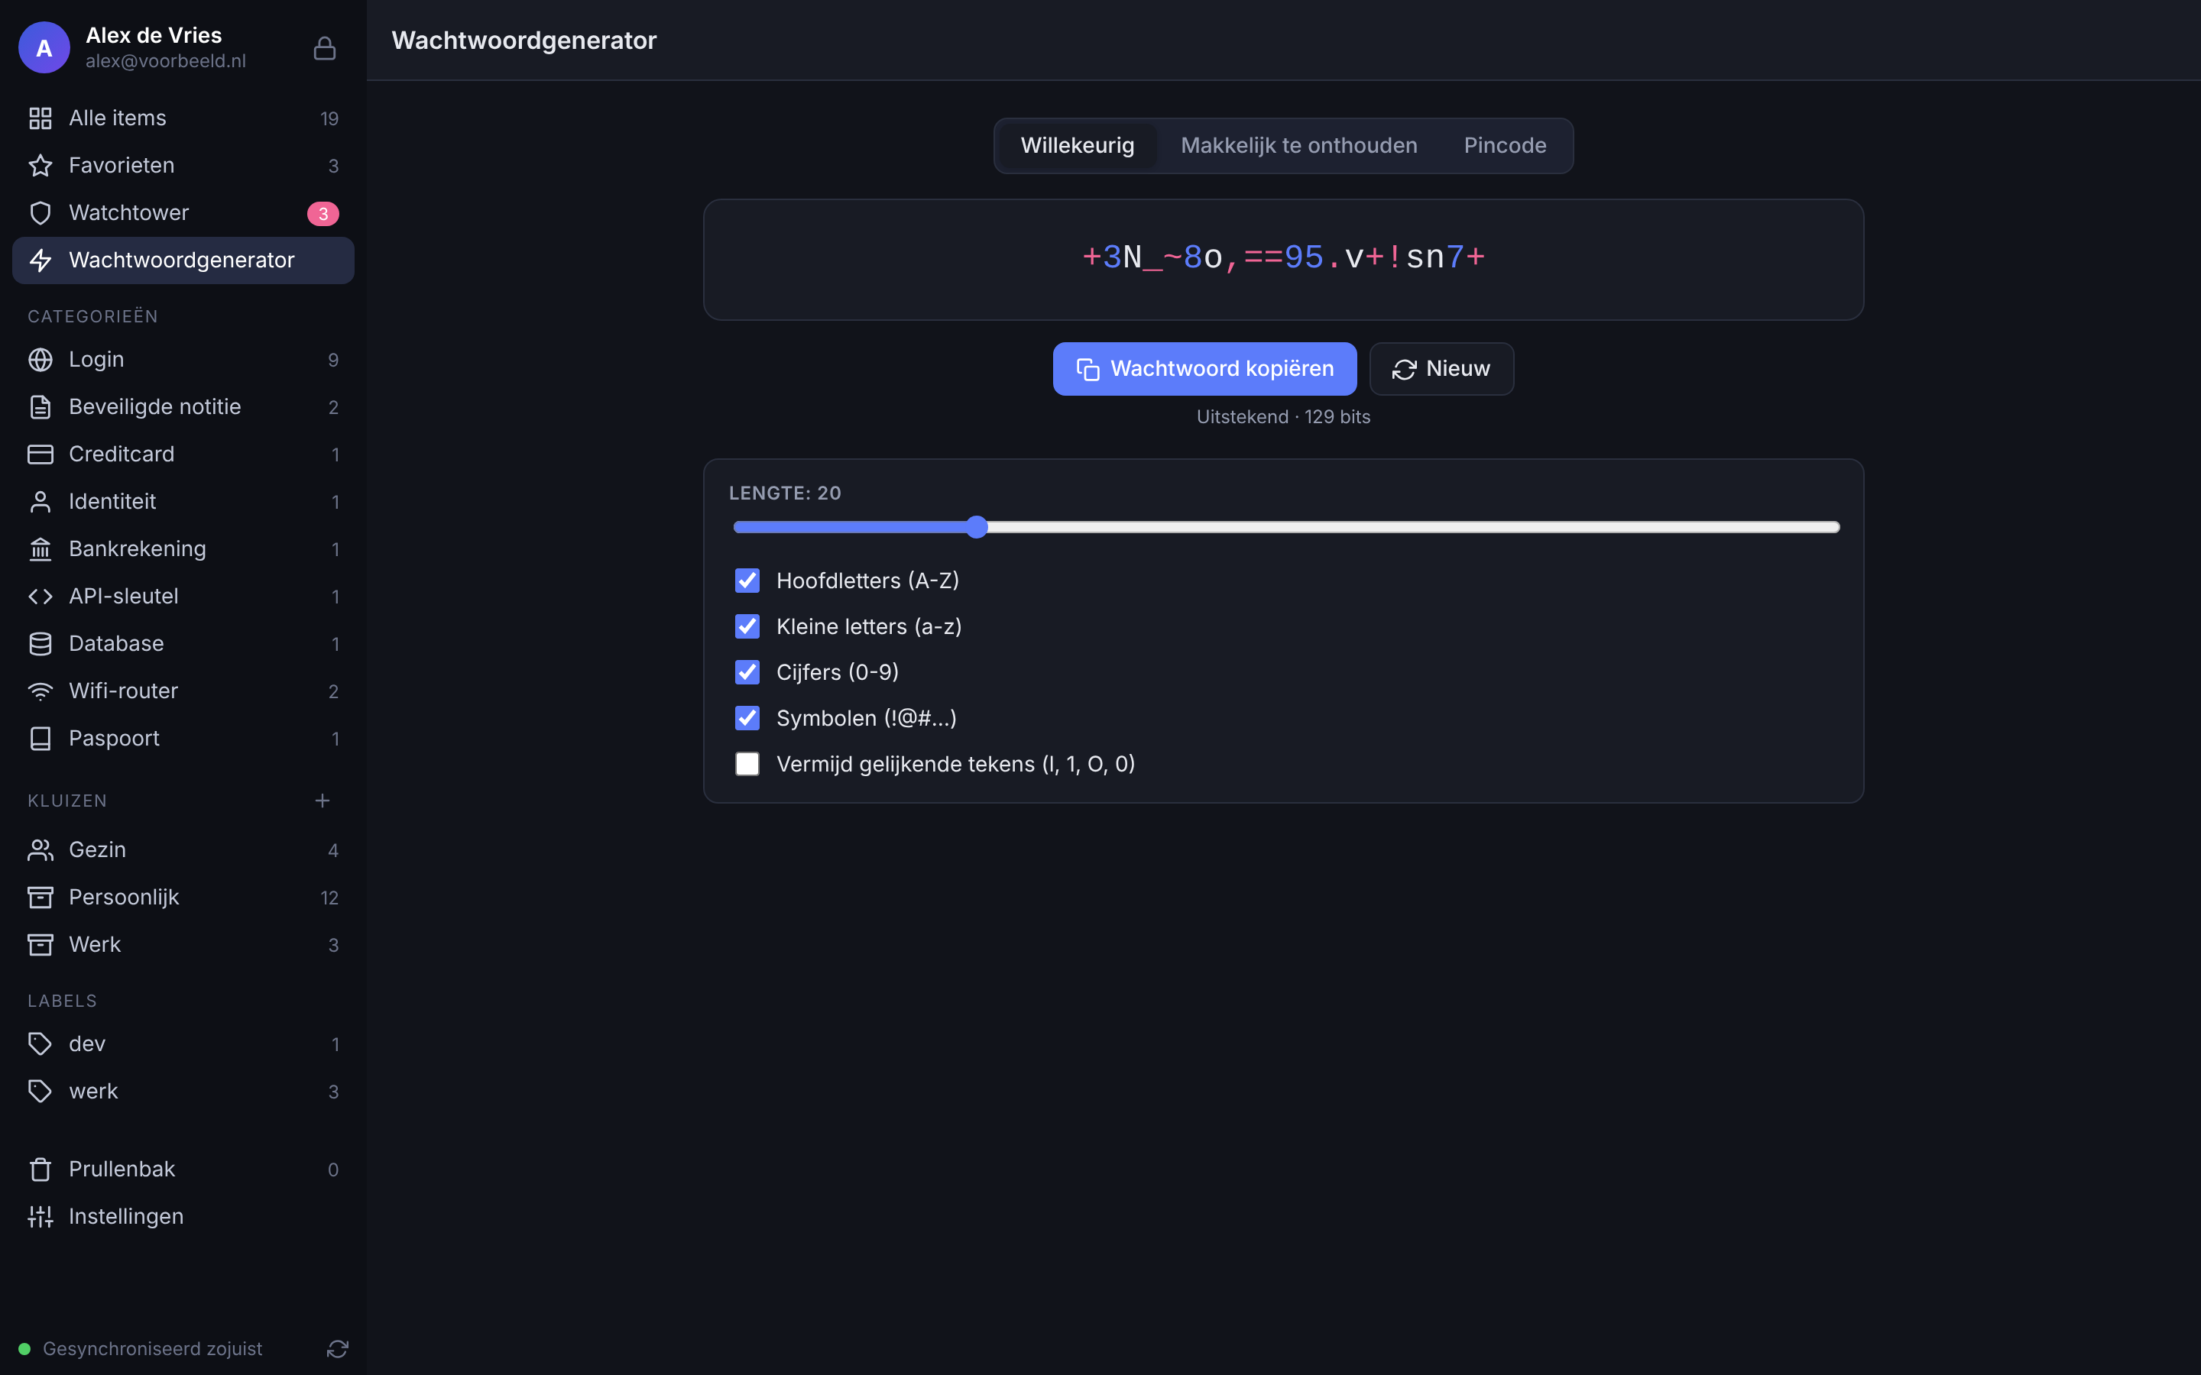Image resolution: width=2201 pixels, height=1375 pixels.
Task: Open Beveiligde notitie document icon
Action: click(x=40, y=407)
